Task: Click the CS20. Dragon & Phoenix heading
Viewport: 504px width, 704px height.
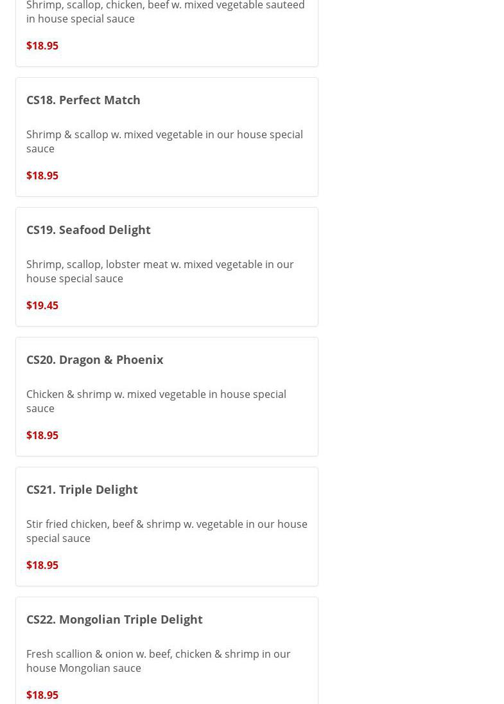Action: (94, 359)
